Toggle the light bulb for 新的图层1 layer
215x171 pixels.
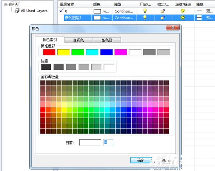(145, 18)
